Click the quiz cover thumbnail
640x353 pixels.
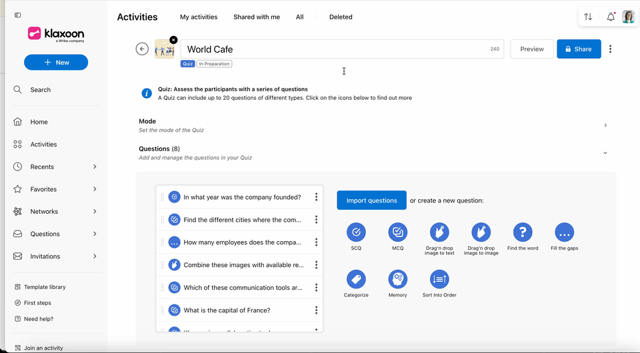(165, 49)
